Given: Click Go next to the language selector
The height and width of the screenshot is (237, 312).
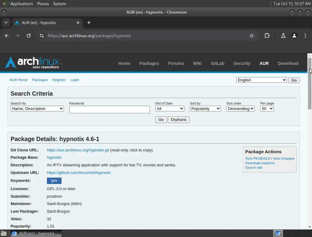Looking at the screenshot, I should click(294, 80).
